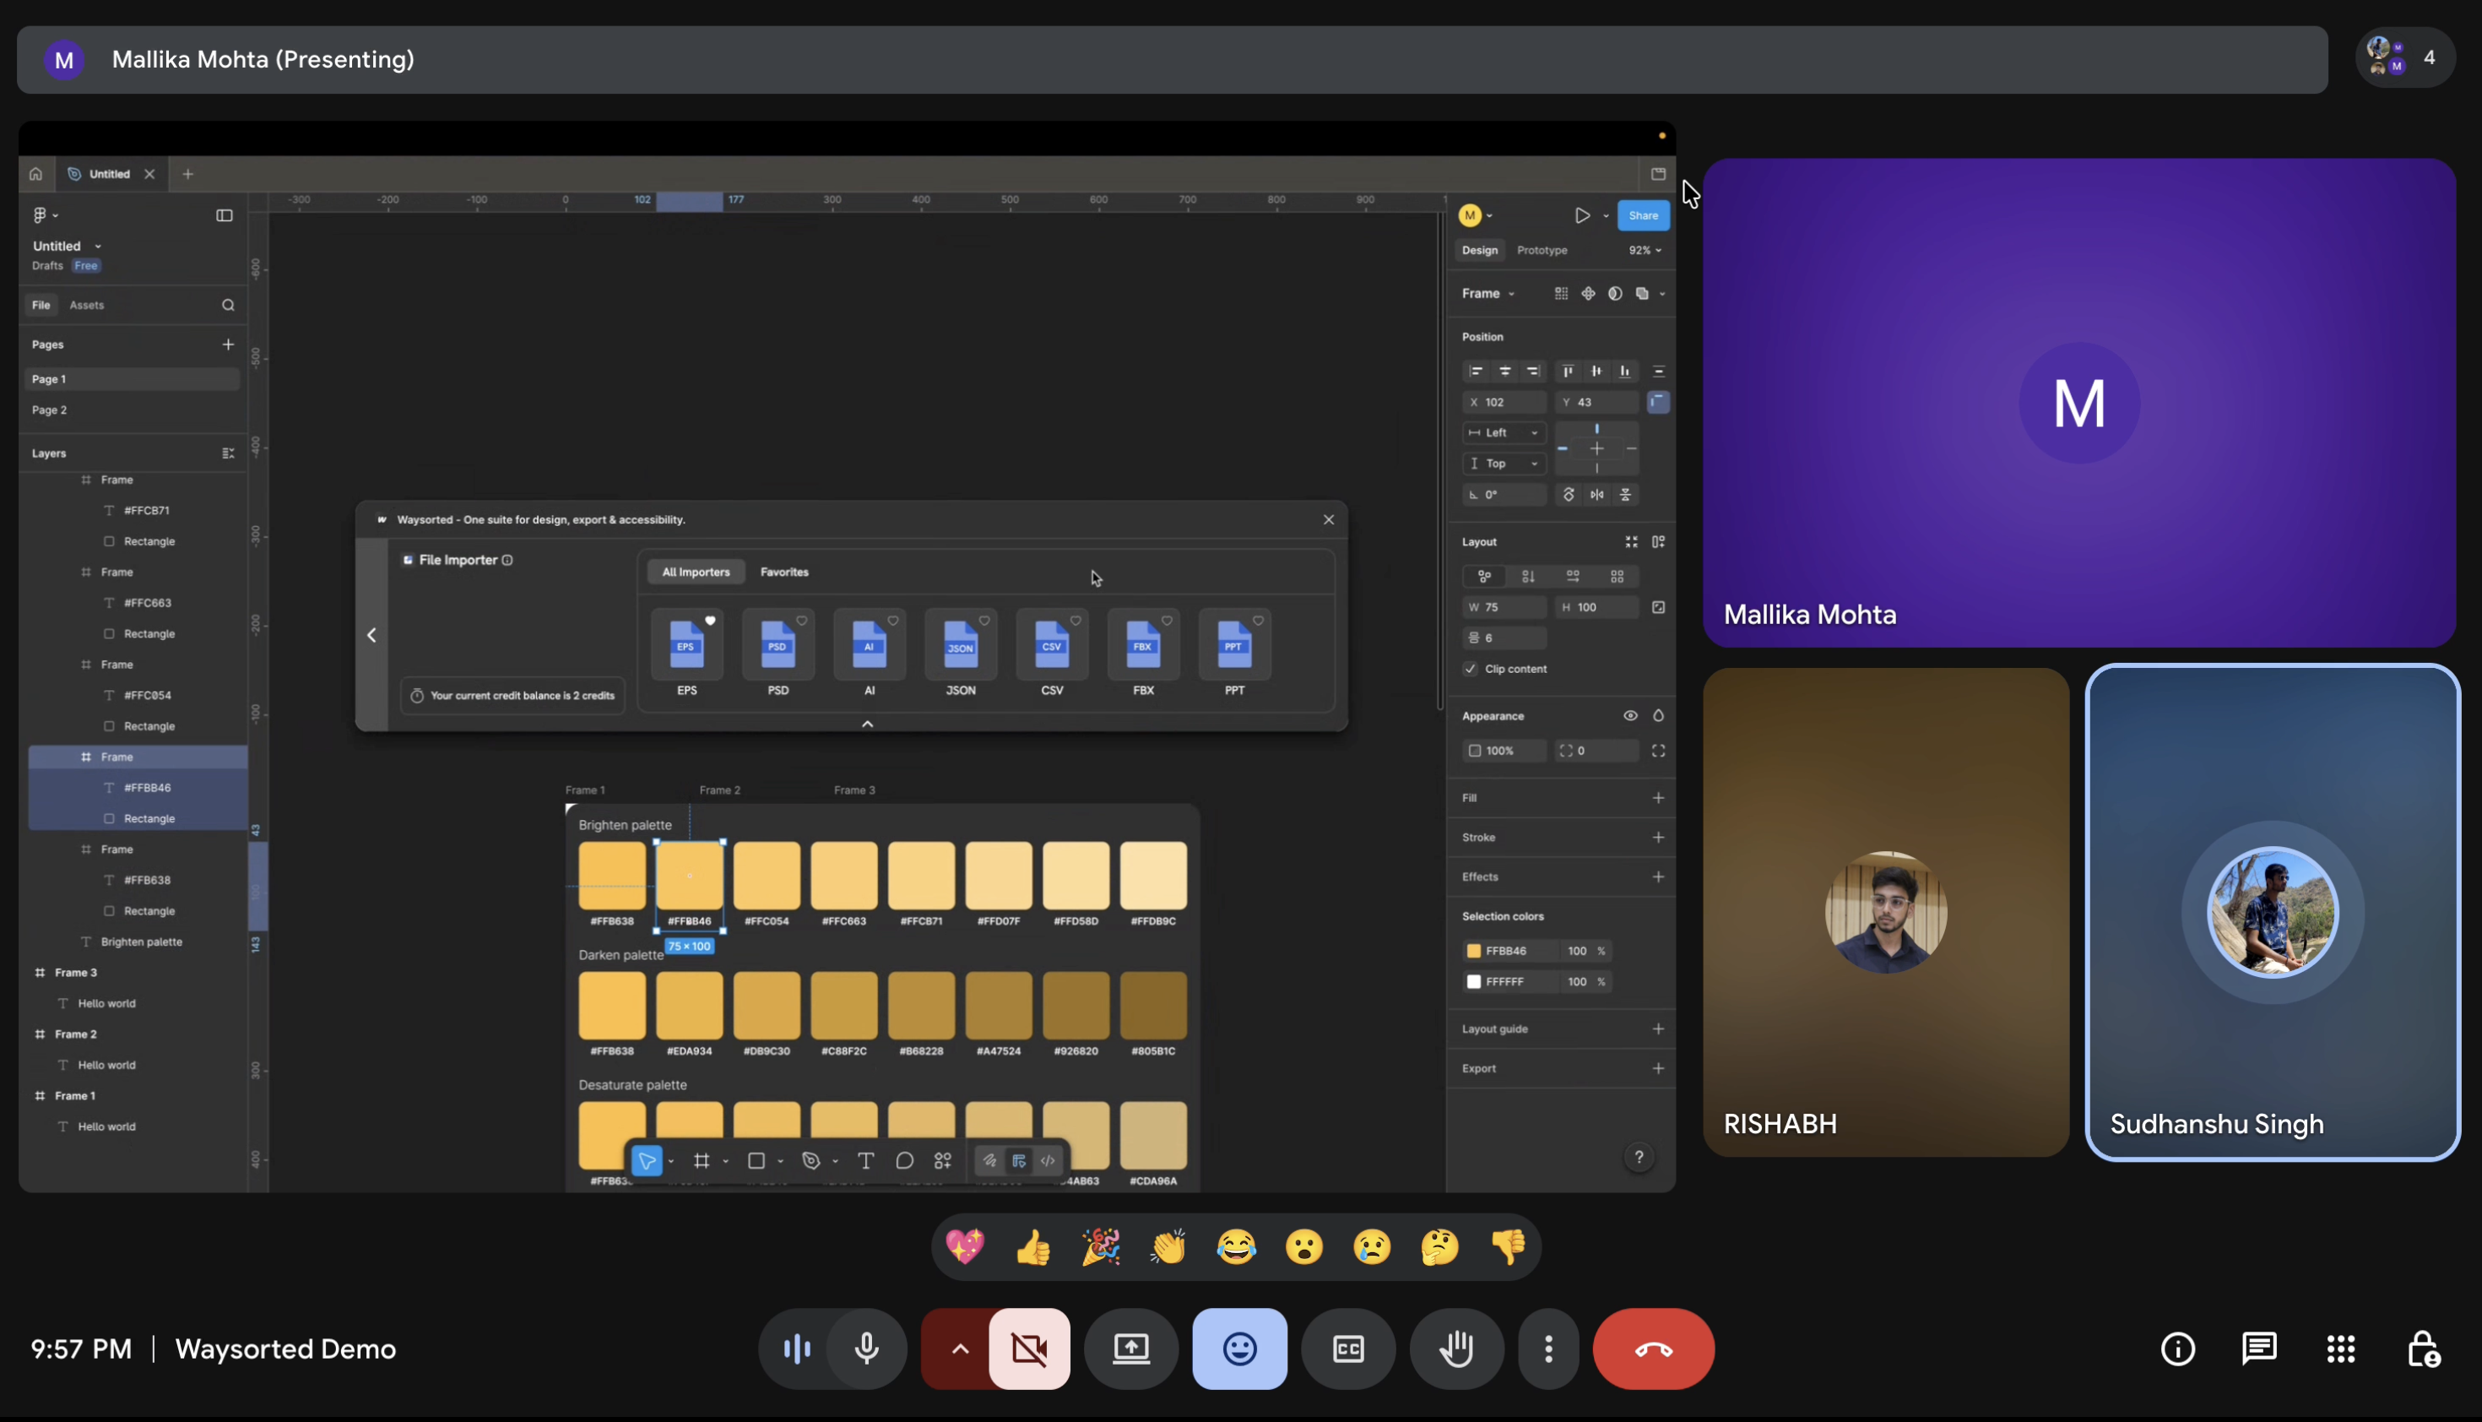Switch to the Favorites importers tab
Screen dimensions: 2482x1422
coord(784,573)
